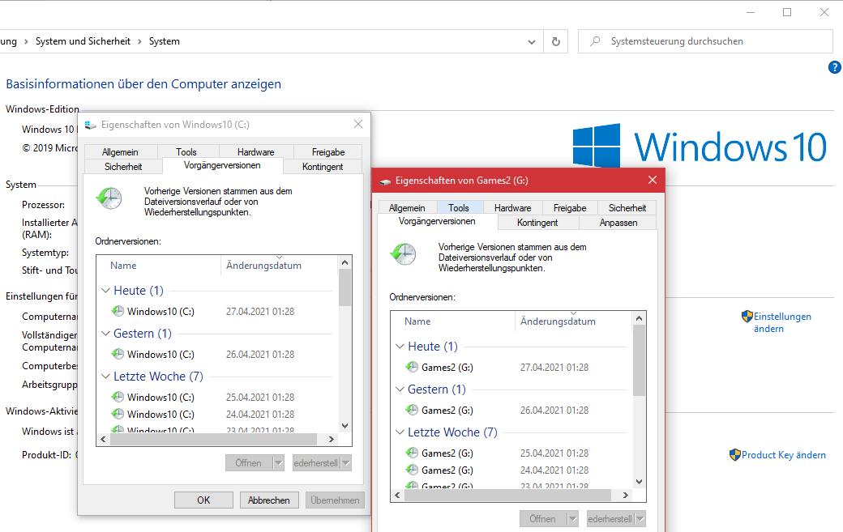Collapse Heute (1) group in Games2 dialog
This screenshot has width=843, height=532.
[400, 347]
